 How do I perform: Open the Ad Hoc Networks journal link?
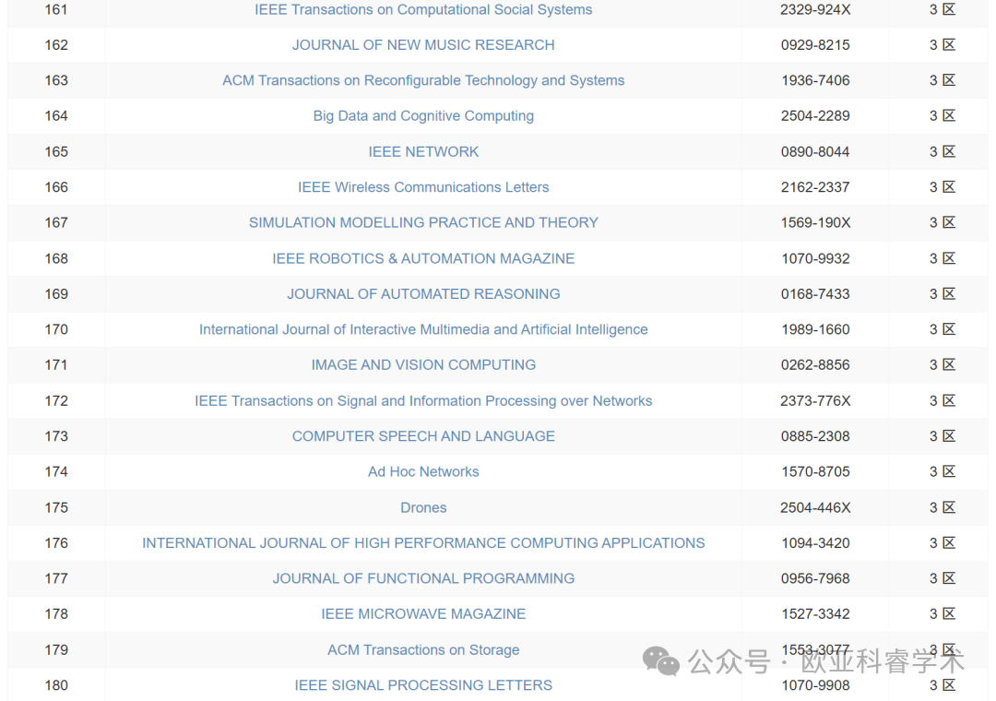(423, 471)
